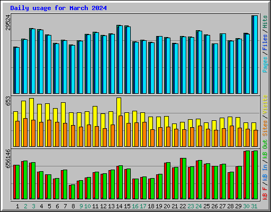271x212 pixels.
Task: Click day label 23 on the x-axis
Action: pos(191,206)
